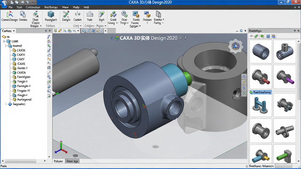Open the File menu
Screen dimensions: 301x169
[10, 7]
